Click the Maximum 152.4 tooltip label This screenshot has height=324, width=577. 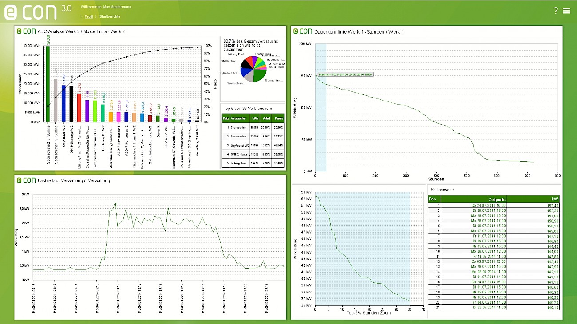click(x=345, y=74)
